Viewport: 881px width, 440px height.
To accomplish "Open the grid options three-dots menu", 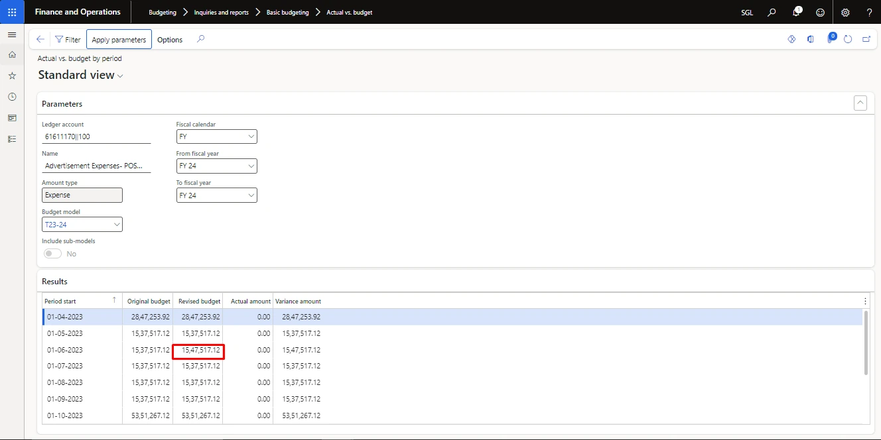I will click(x=865, y=301).
